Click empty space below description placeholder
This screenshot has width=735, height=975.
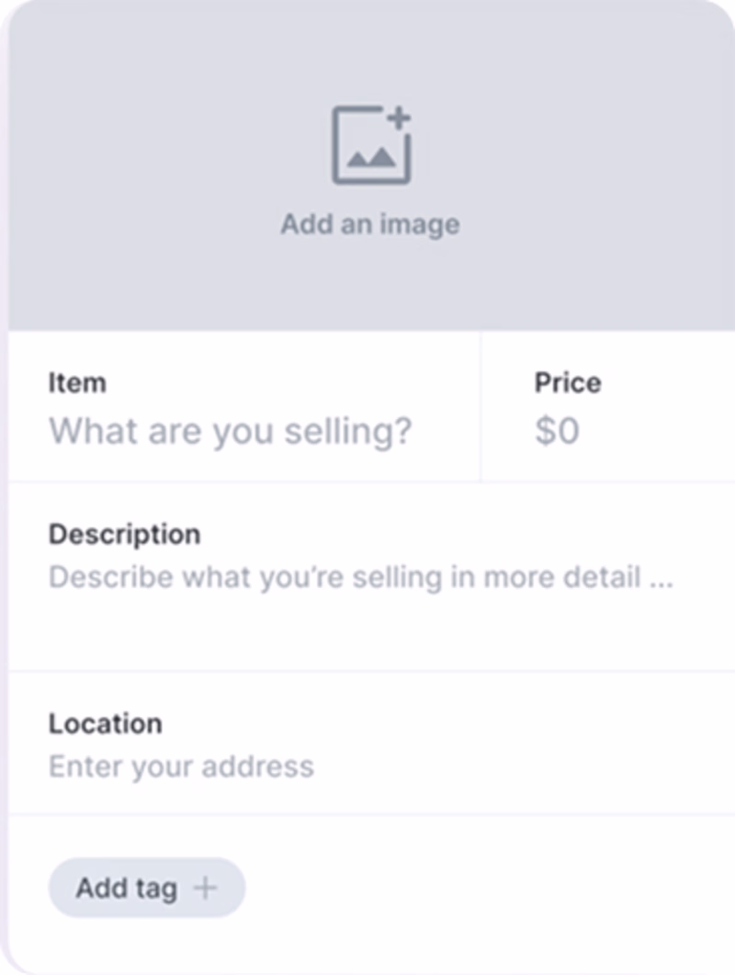coord(372,631)
